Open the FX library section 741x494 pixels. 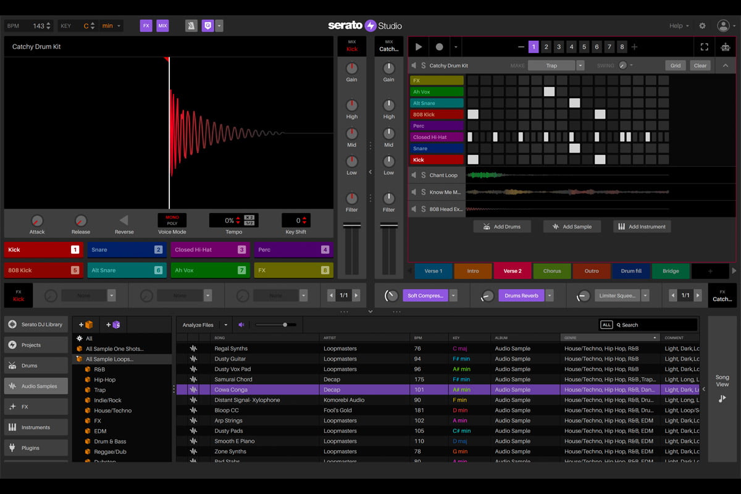[36, 407]
